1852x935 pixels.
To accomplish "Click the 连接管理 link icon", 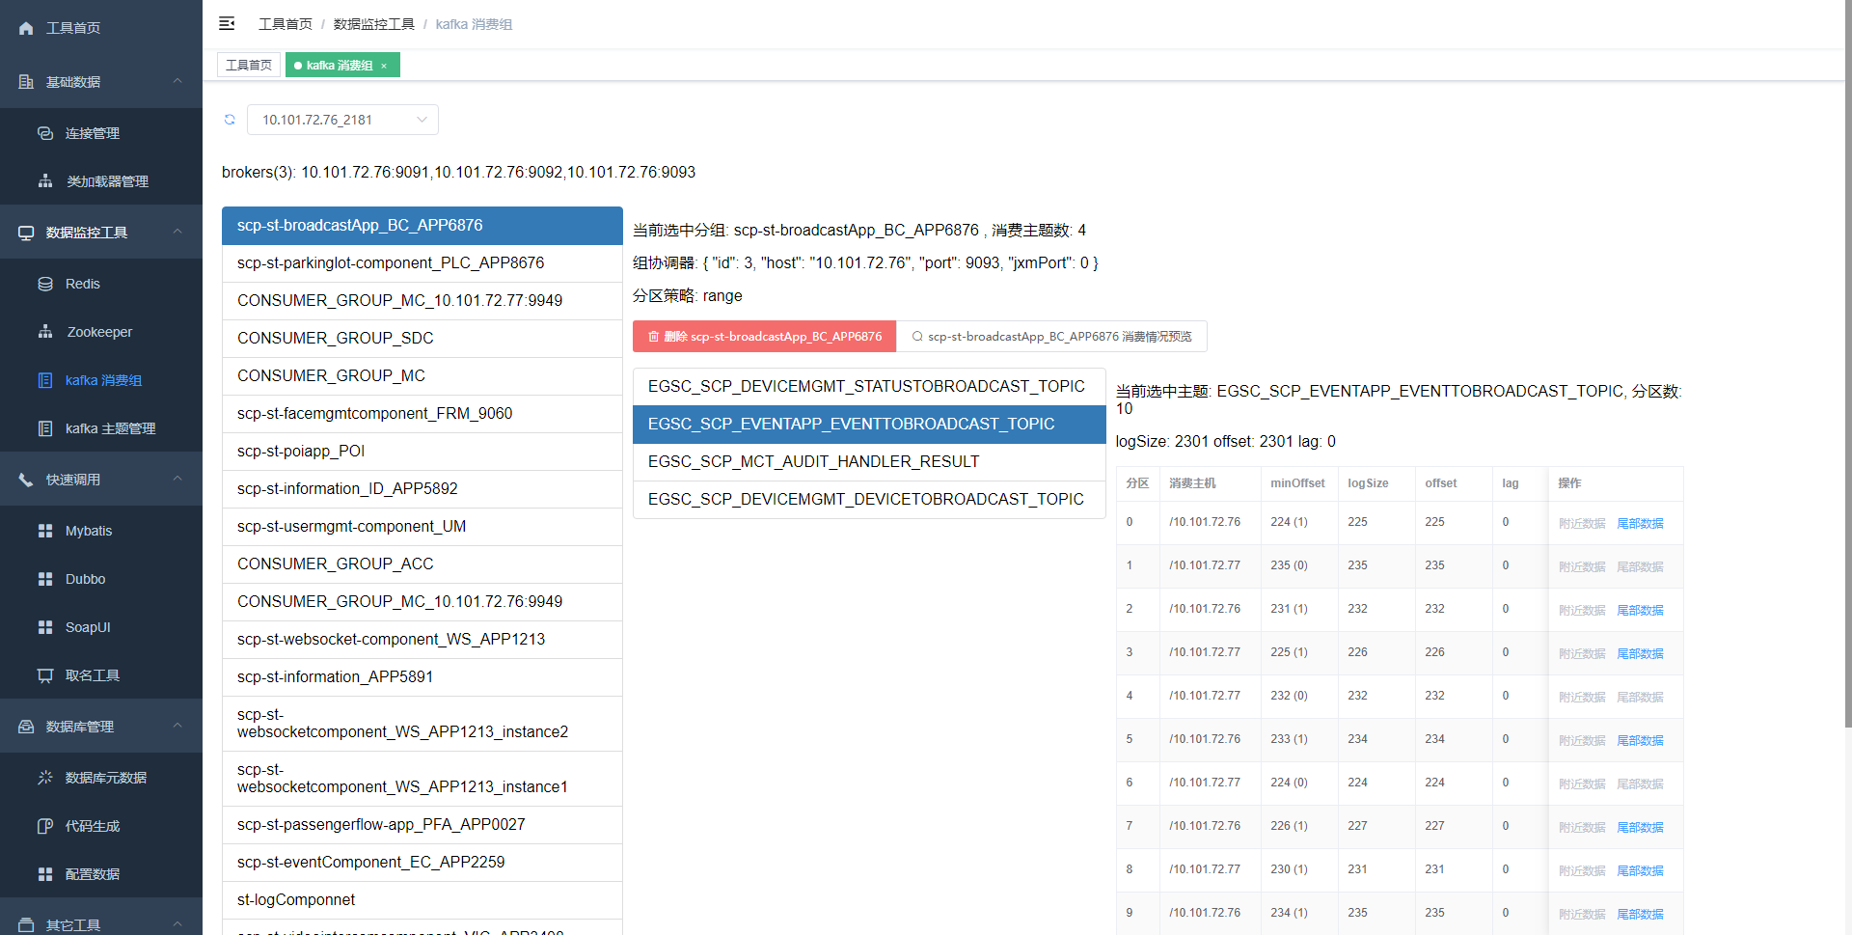I will tap(45, 133).
